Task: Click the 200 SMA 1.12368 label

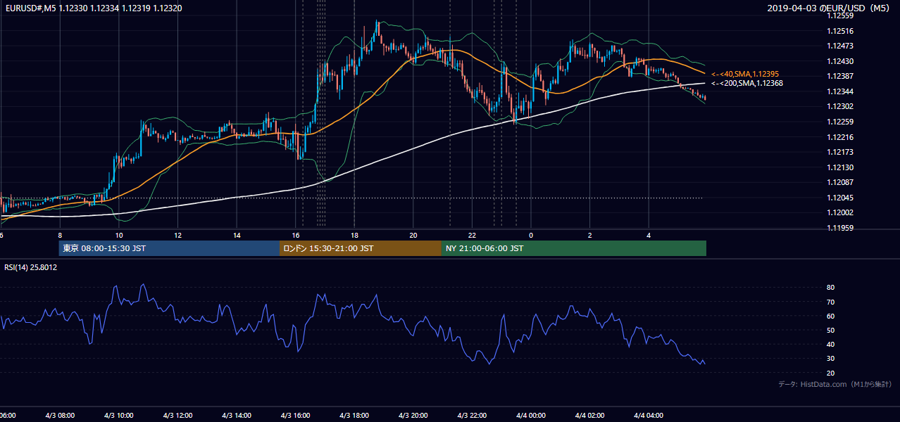Action: 746,83
